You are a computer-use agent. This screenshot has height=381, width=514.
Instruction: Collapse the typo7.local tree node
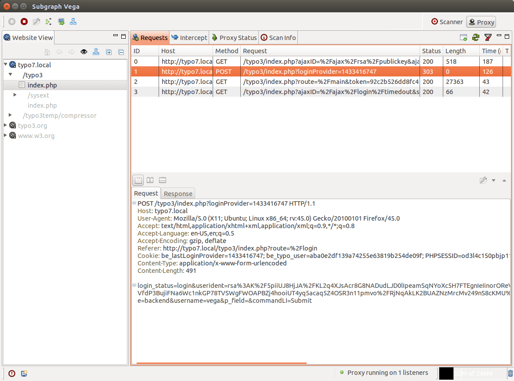6,64
